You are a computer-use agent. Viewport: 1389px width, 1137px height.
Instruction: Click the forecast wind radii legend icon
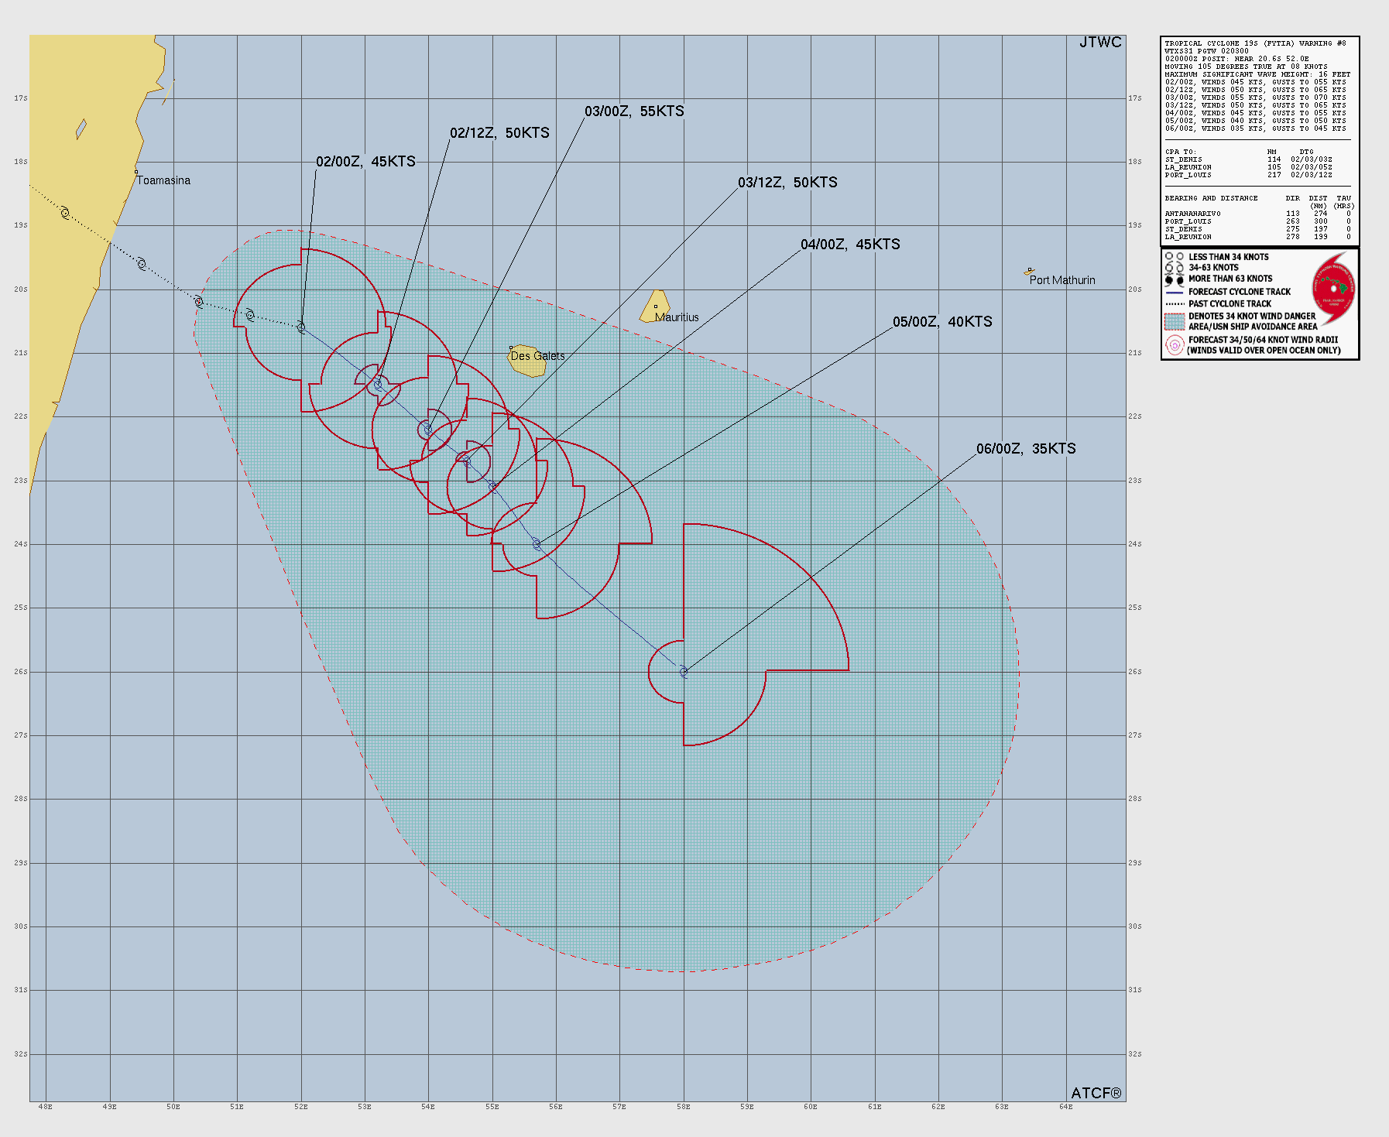click(x=1175, y=345)
